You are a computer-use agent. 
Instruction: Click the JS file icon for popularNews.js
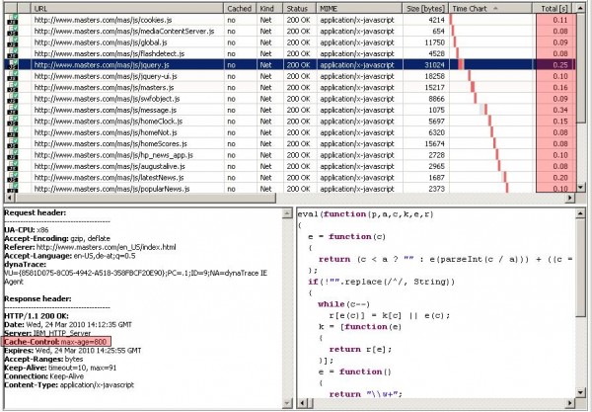(13, 188)
